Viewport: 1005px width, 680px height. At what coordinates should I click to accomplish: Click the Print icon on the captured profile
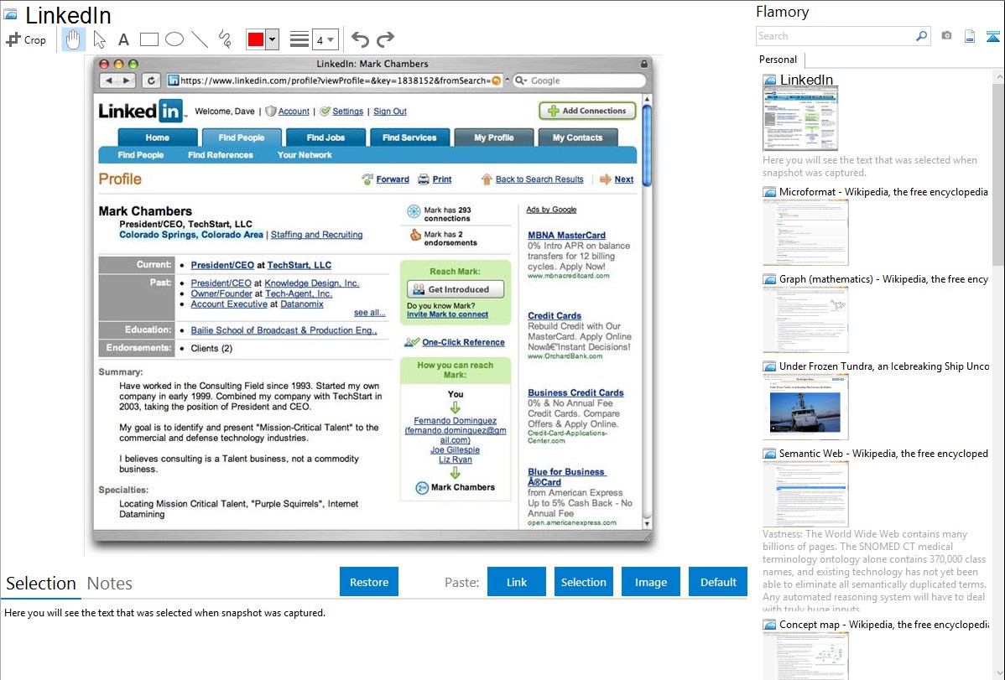coord(424,179)
